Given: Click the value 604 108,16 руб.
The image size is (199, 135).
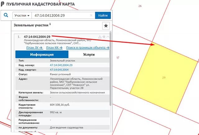Looking at the screenshot, I should click(x=60, y=105).
